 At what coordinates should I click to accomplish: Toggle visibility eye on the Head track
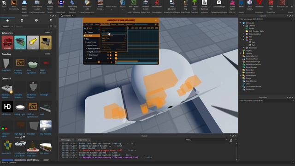[108, 59]
